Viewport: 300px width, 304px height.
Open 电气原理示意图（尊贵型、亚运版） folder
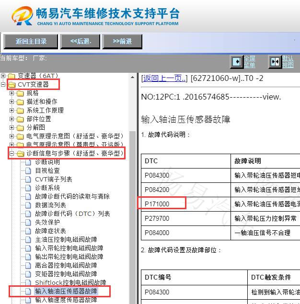click(75, 145)
